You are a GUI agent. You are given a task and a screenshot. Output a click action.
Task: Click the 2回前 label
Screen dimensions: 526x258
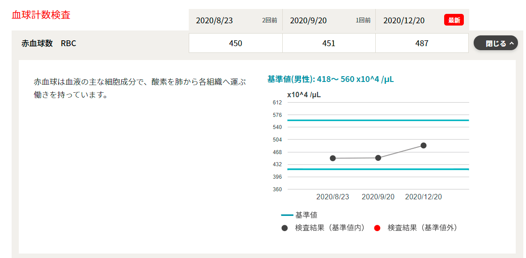[x=269, y=21]
